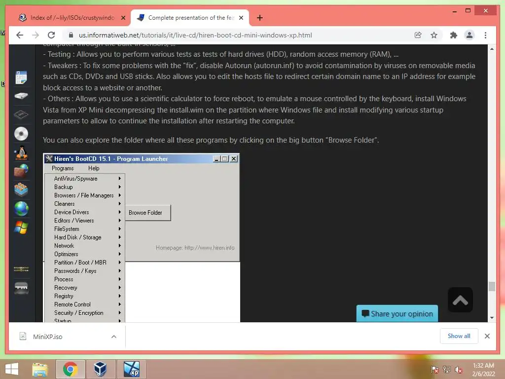Open the Windows Start button
This screenshot has height=379, width=505.
click(x=12, y=369)
